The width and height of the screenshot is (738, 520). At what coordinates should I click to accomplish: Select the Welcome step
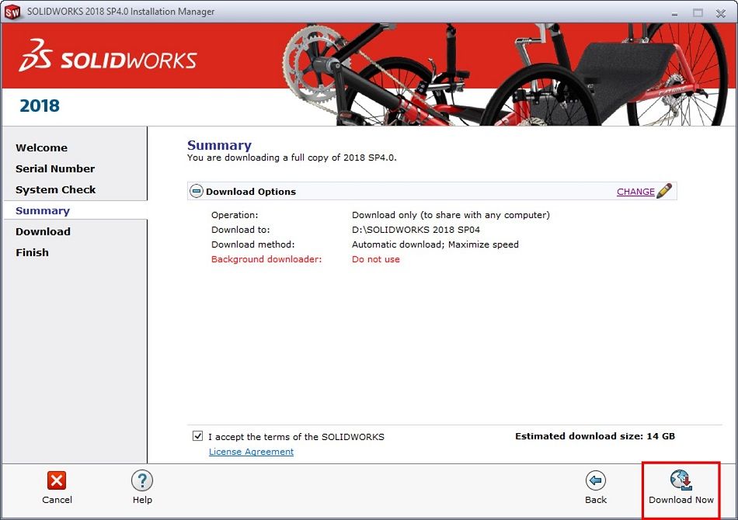click(41, 147)
